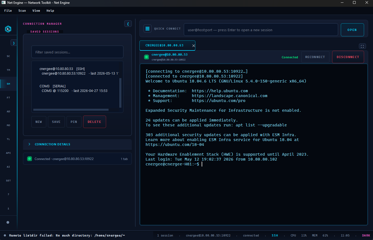
Task: Click the PIN session button
Action: pos(74,122)
